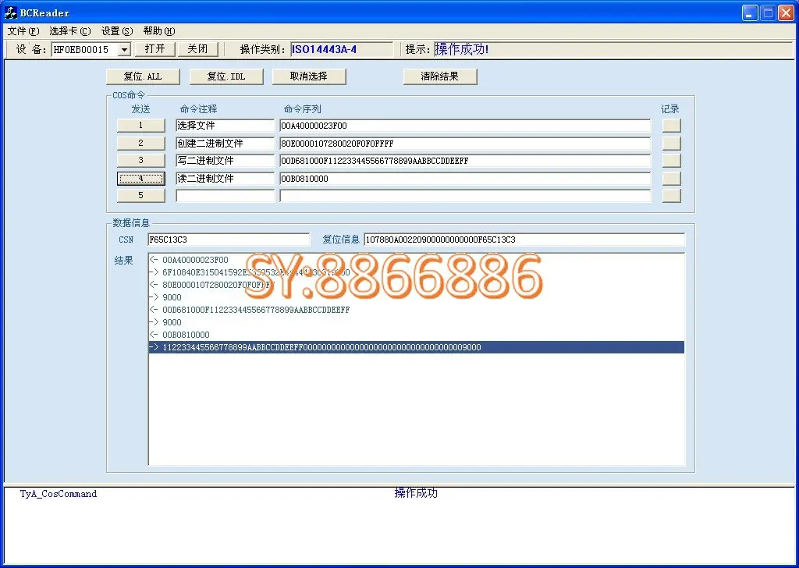Click the BCReader title bar app icon
This screenshot has height=568, width=799.
pyautogui.click(x=11, y=12)
